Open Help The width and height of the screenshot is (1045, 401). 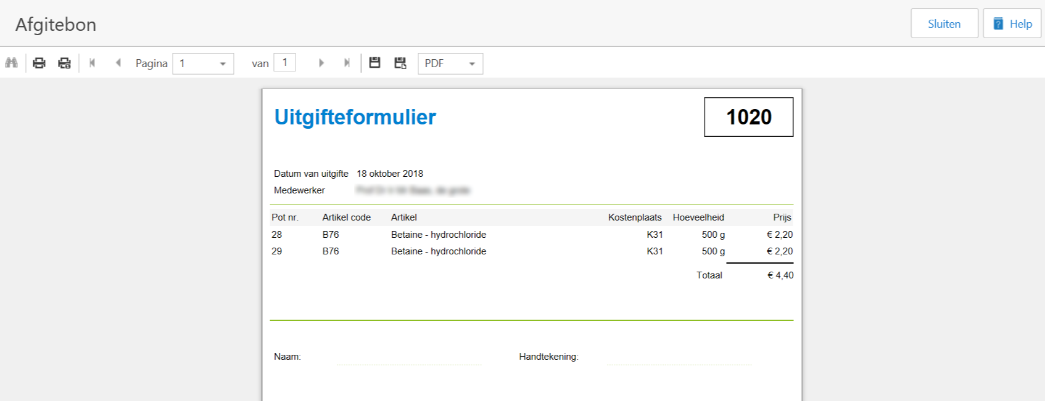pyautogui.click(x=1012, y=23)
